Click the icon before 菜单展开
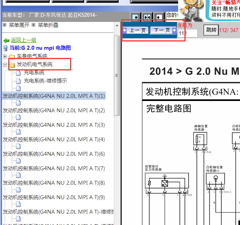 click(x=5, y=25)
